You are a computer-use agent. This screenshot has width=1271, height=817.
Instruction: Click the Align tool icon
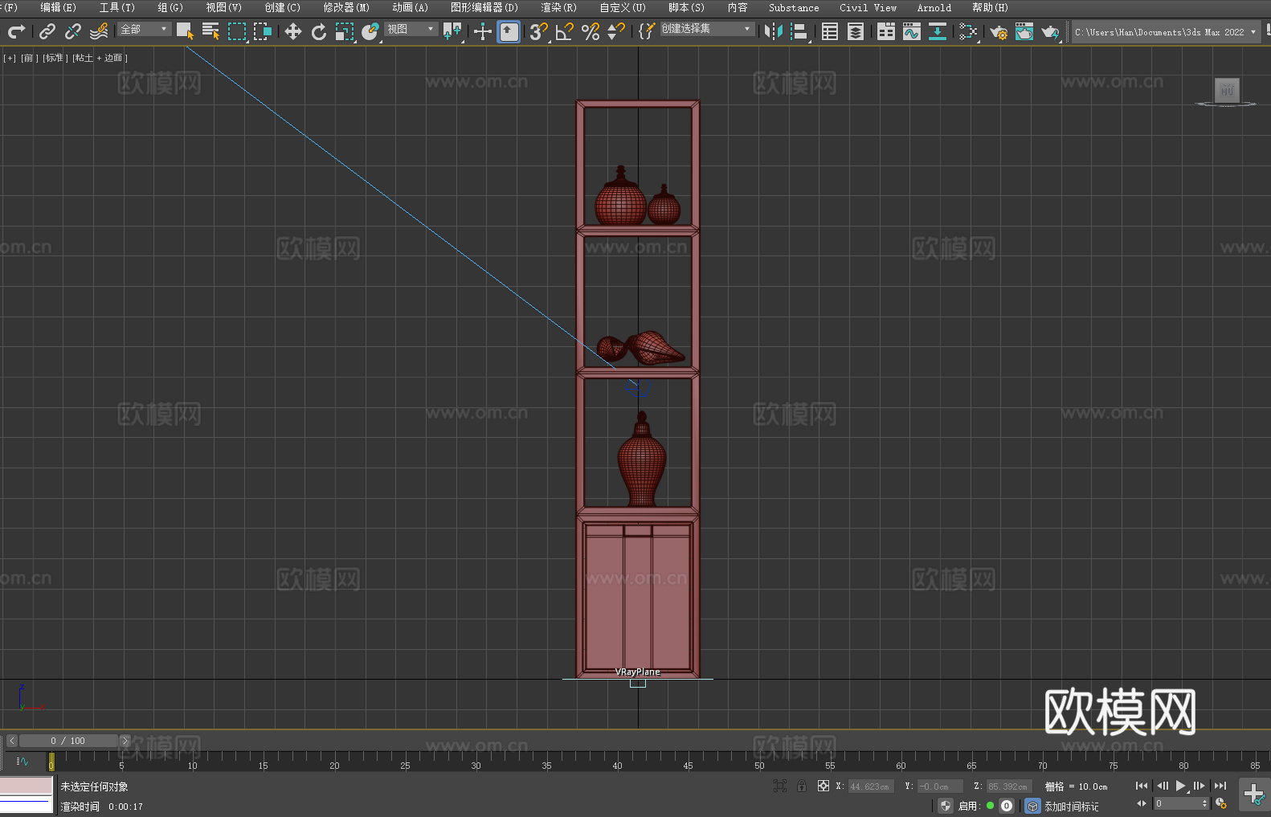pos(799,31)
